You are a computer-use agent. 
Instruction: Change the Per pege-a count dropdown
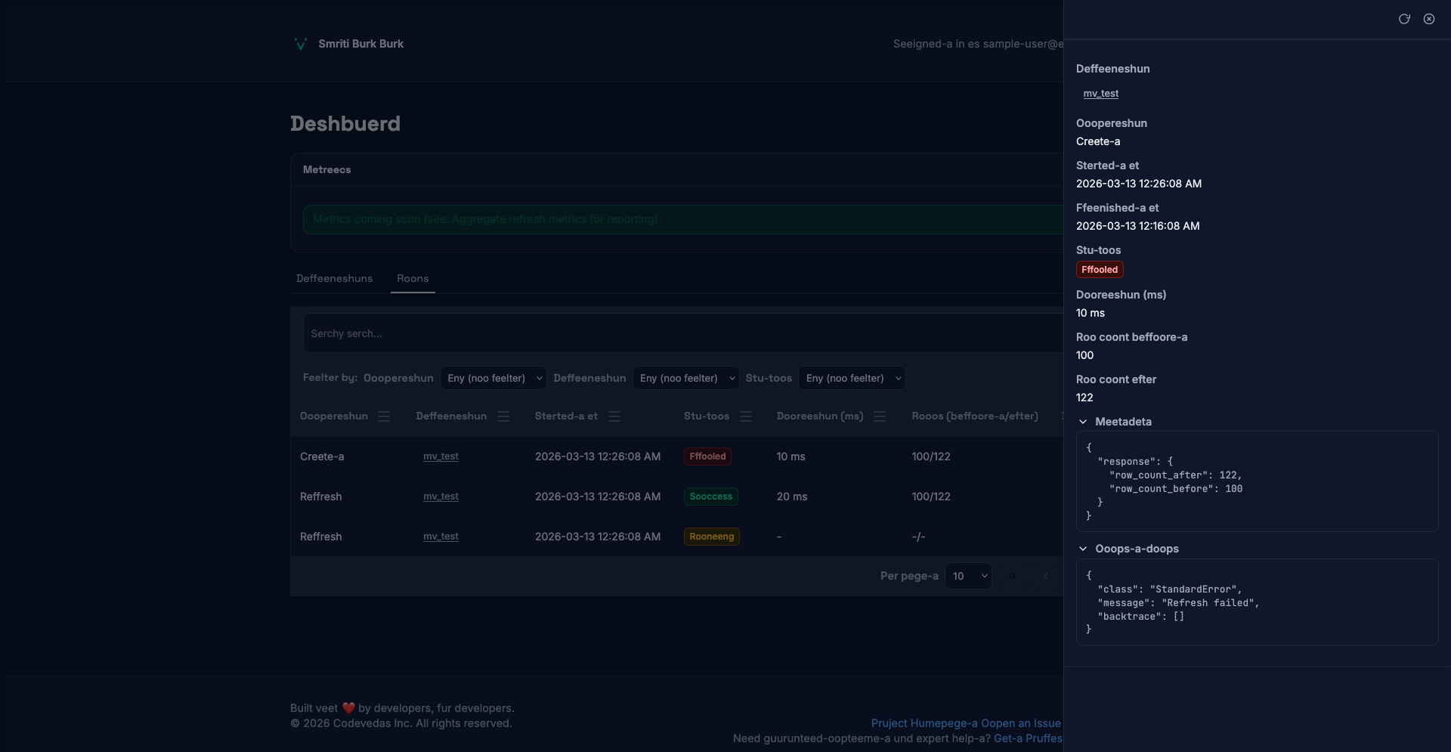(968, 576)
